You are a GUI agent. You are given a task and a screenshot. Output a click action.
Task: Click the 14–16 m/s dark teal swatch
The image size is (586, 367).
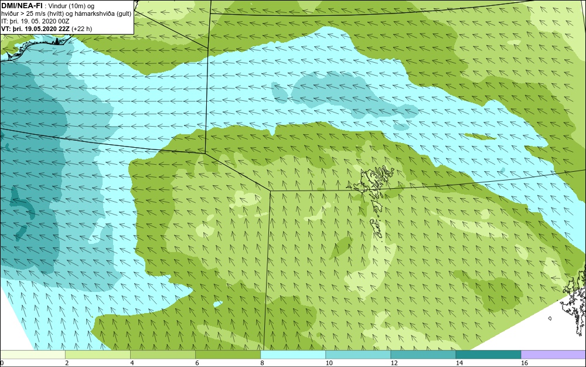[x=488, y=355]
